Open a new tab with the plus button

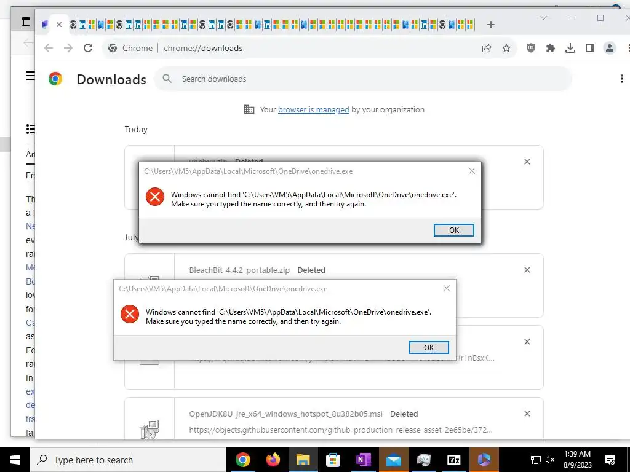[490, 25]
